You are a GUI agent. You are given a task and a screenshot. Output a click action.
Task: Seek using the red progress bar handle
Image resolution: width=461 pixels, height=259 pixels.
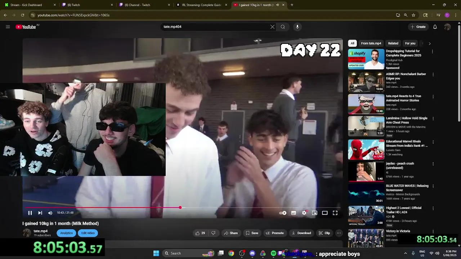coord(180,208)
